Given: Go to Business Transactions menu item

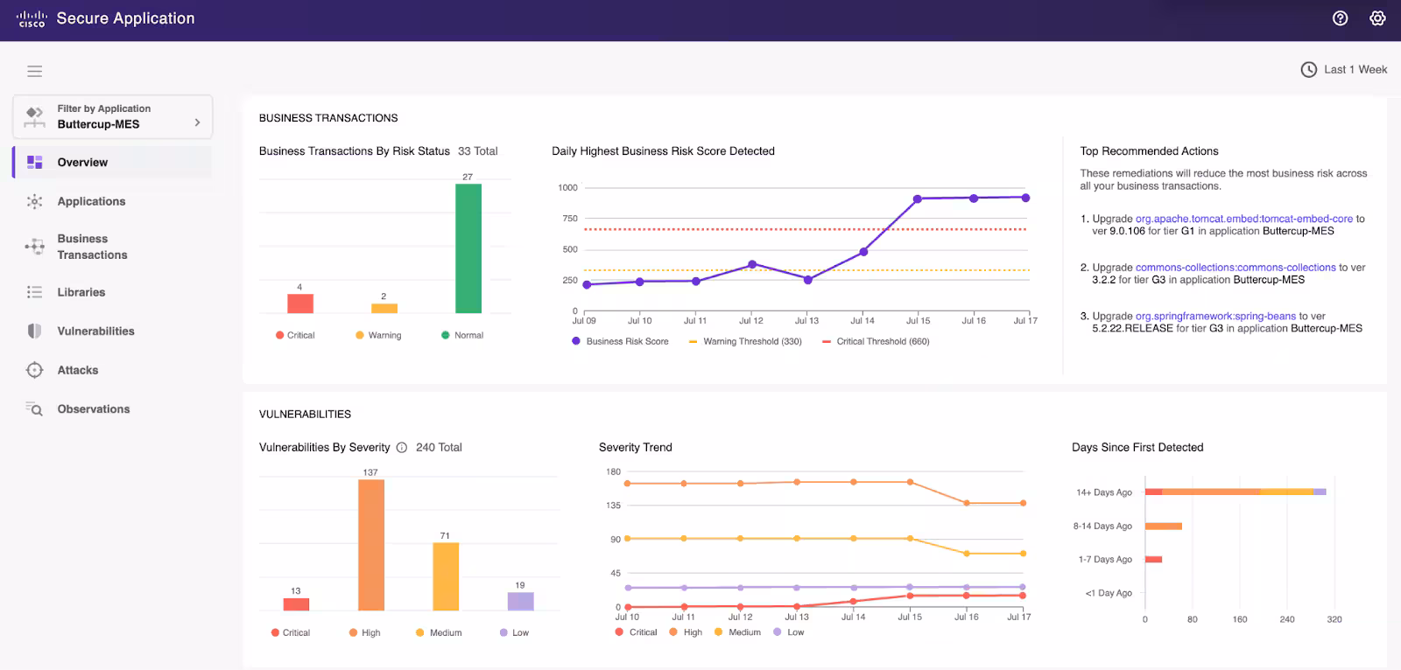Looking at the screenshot, I should (x=92, y=247).
